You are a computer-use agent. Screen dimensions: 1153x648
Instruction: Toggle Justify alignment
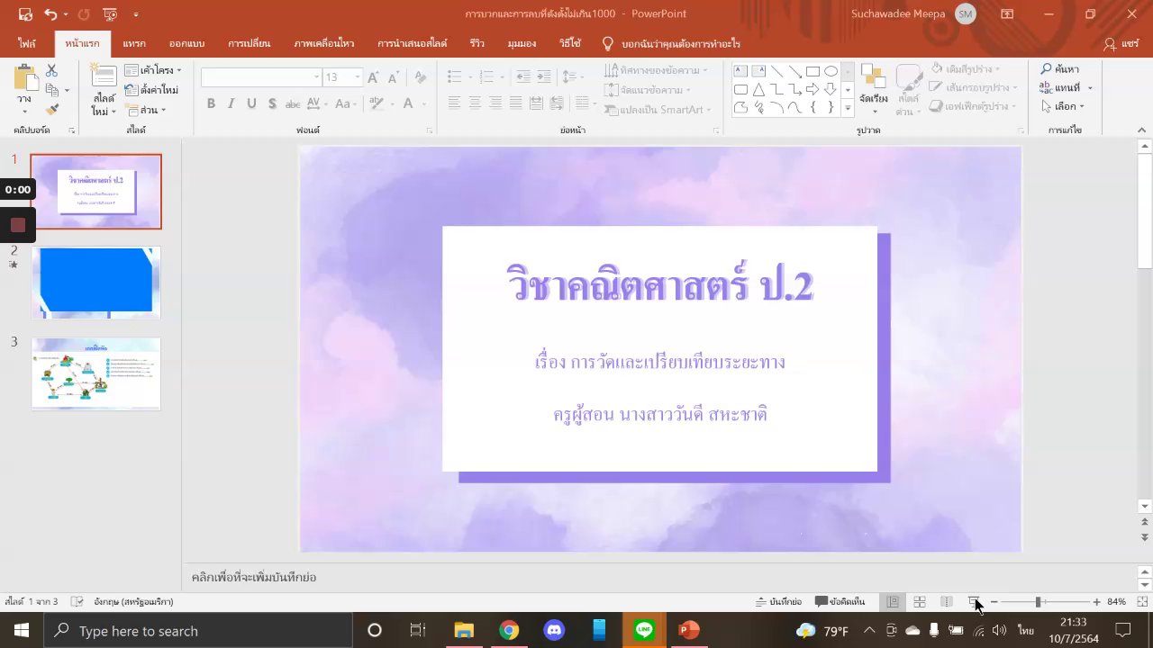pyautogui.click(x=516, y=103)
